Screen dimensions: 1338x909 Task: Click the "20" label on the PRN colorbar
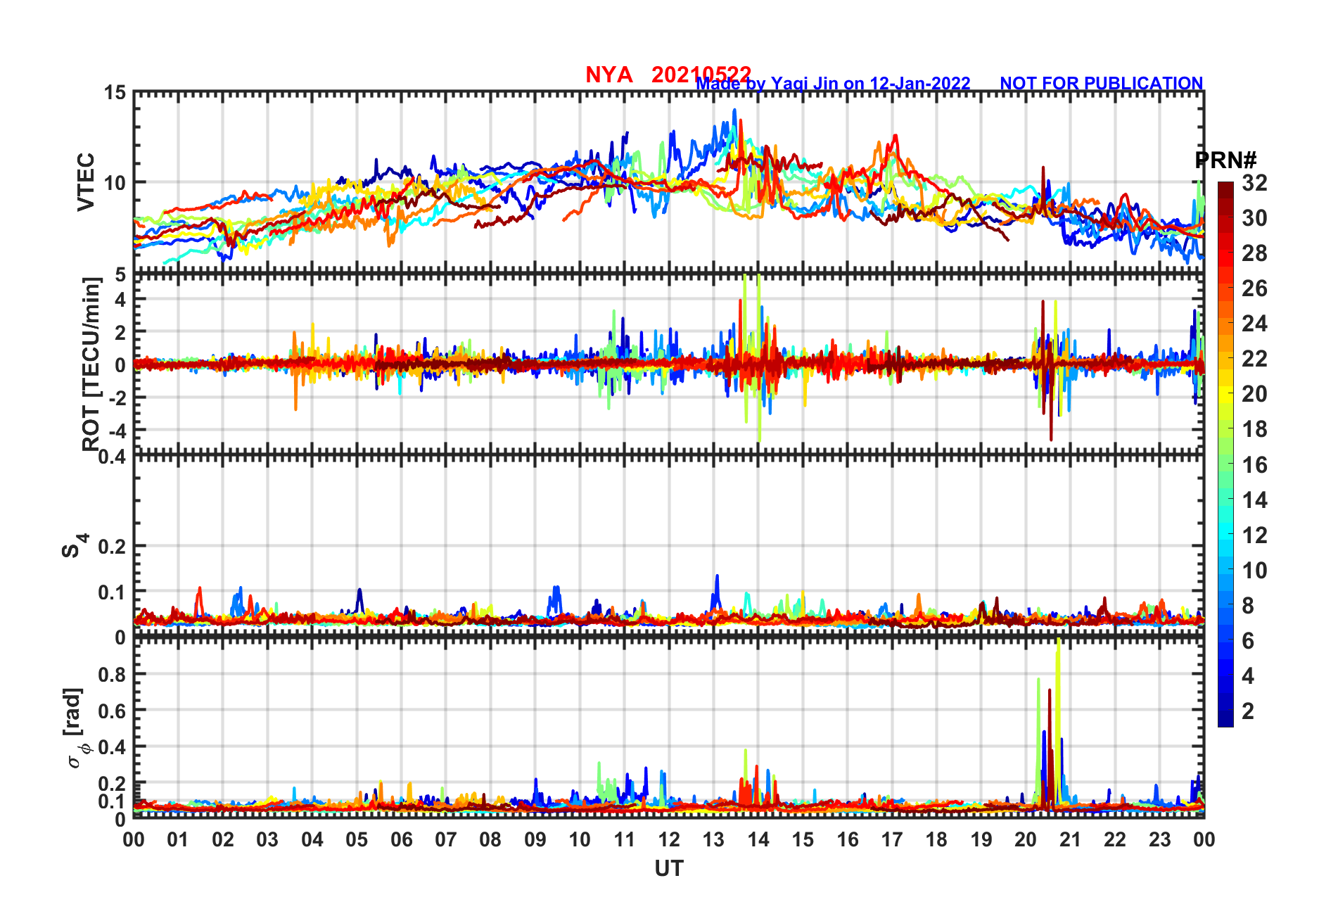click(x=1254, y=394)
